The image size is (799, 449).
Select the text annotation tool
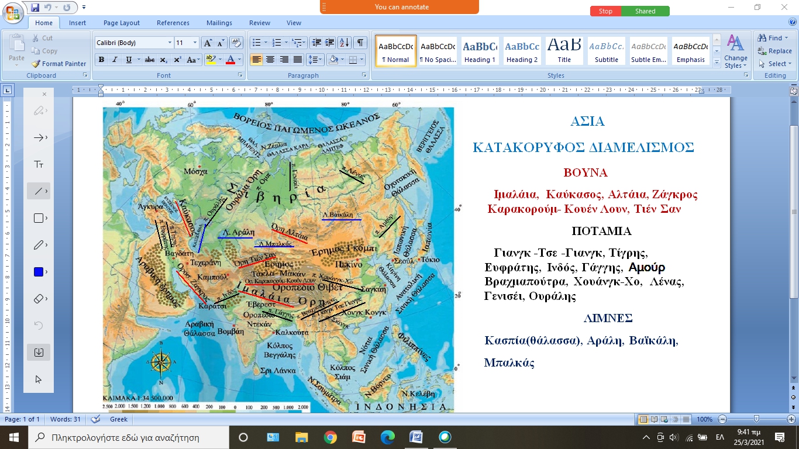tap(39, 164)
